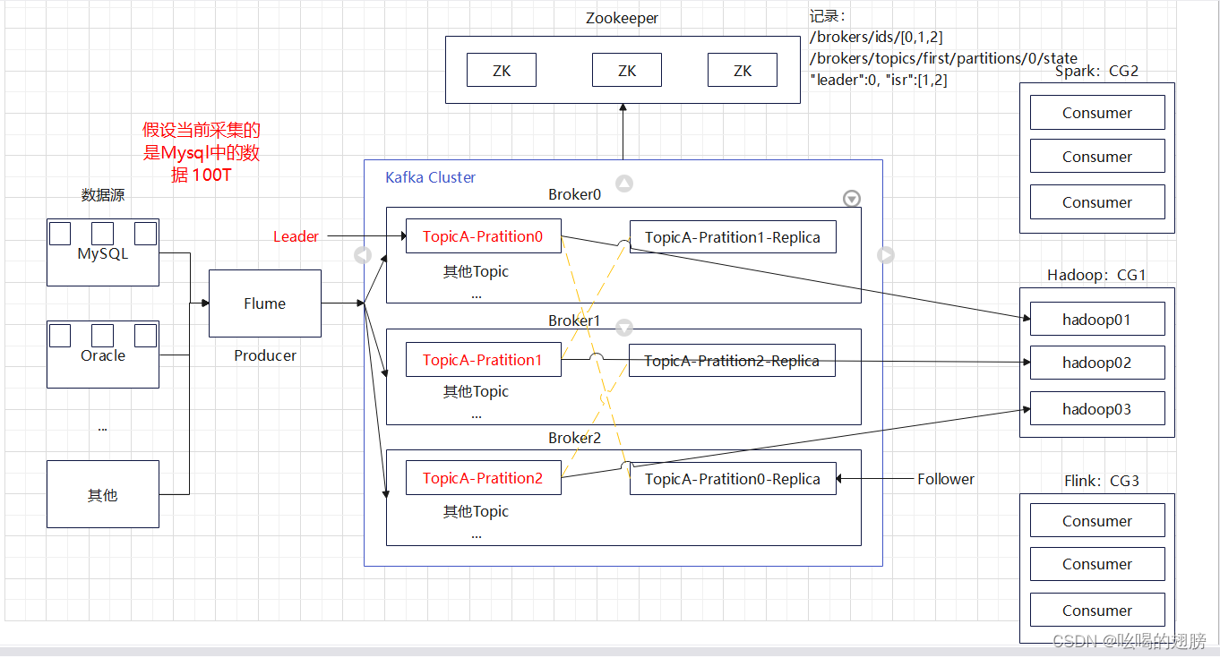Select the TopicA-Pratition0 leader box

[484, 236]
